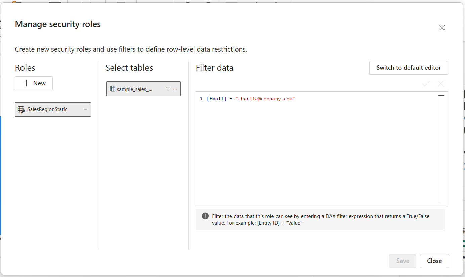This screenshot has width=465, height=277.
Task: Click the filter icon on sample_sales table
Action: pyautogui.click(x=168, y=89)
